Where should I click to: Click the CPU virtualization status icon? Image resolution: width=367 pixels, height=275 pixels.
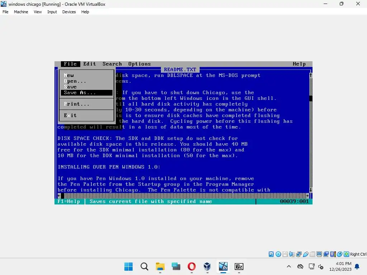[x=333, y=254]
